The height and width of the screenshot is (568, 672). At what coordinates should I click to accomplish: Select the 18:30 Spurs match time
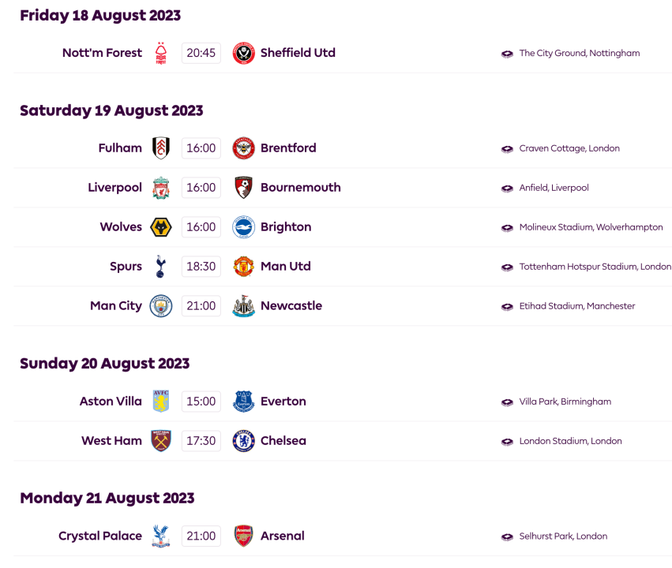point(201,267)
